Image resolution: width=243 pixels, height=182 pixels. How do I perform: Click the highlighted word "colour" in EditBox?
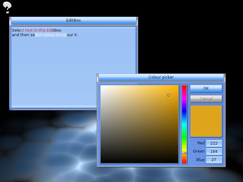pyautogui.click(x=49, y=35)
